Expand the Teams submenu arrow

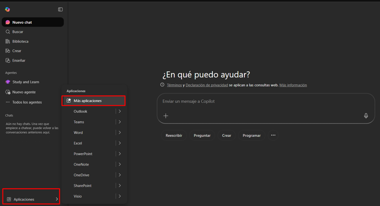[x=120, y=122]
